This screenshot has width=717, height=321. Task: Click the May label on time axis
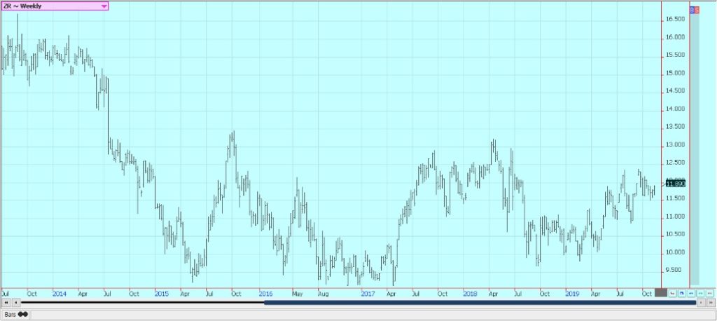tap(298, 294)
